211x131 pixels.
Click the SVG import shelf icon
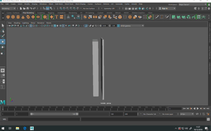61,17
